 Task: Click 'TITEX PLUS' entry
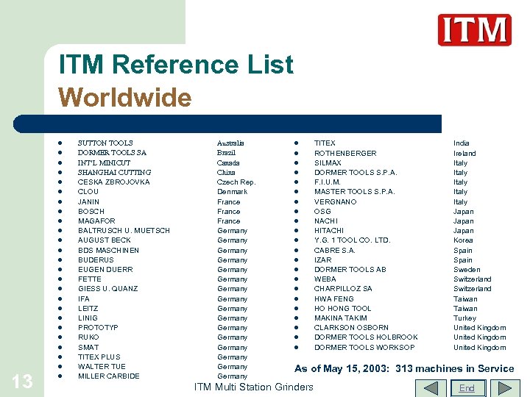[99, 357]
